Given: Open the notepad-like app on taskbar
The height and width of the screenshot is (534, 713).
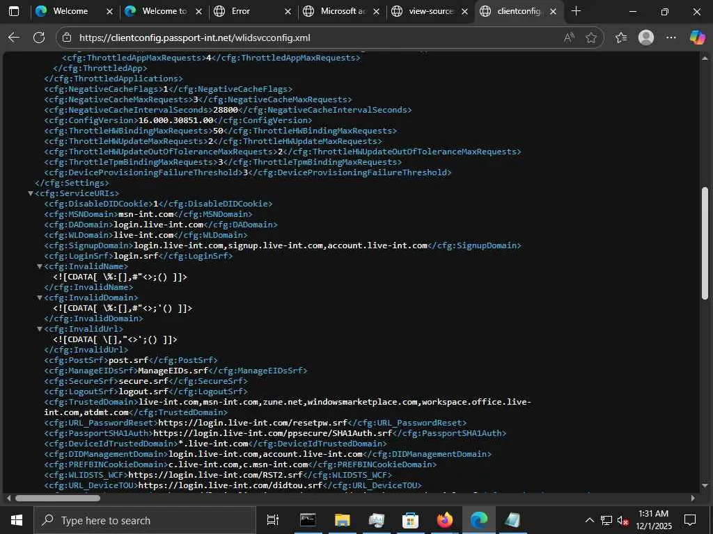Looking at the screenshot, I should [513, 520].
